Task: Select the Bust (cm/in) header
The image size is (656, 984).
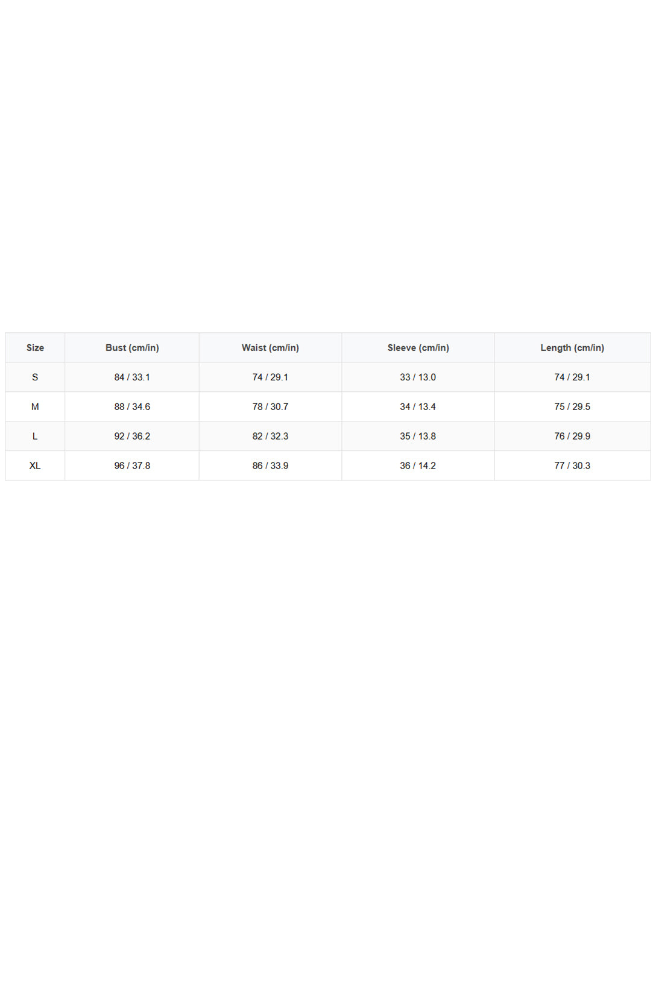Action: [132, 347]
